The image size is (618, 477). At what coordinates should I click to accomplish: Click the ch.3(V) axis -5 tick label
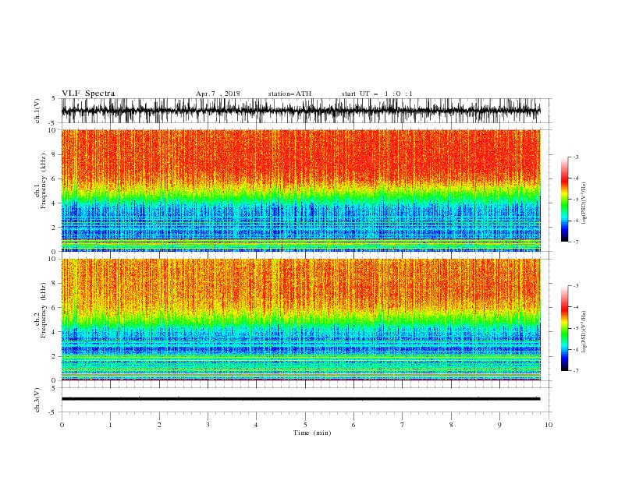(x=53, y=412)
